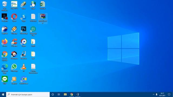Open the notification Action Center
This screenshot has height=97, width=173.
169,95
